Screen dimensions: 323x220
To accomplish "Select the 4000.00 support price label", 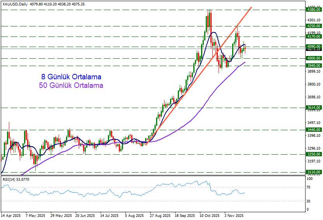I will click(313, 58).
